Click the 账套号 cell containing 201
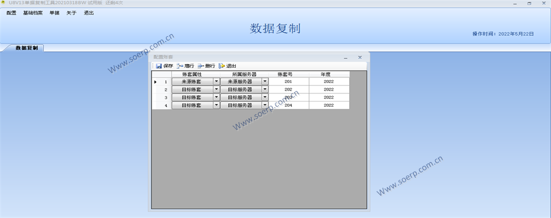 click(289, 81)
